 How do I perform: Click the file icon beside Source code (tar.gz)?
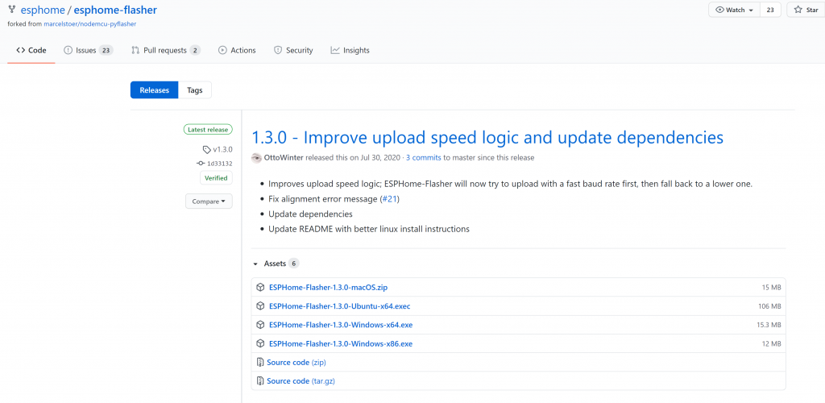(259, 381)
